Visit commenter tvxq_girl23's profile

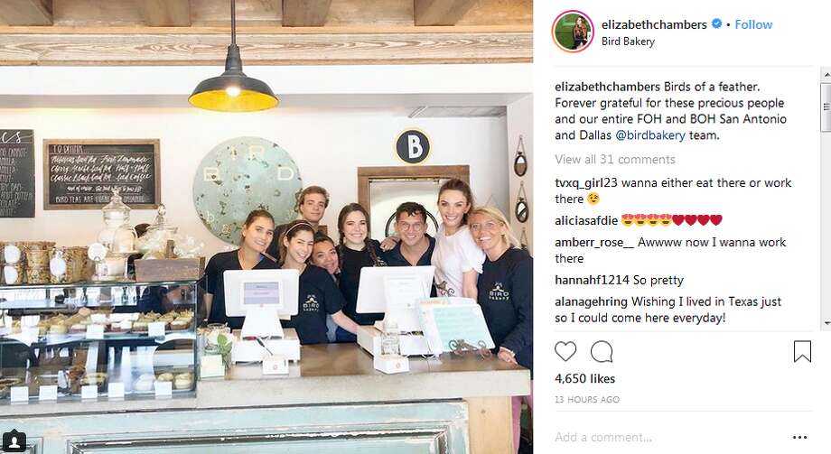pos(586,182)
